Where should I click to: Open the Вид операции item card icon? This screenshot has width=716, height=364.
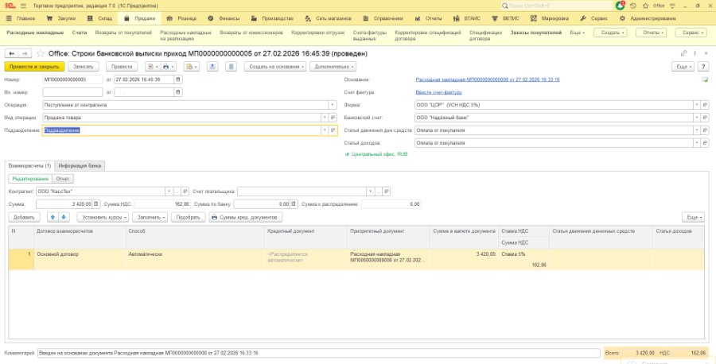point(333,118)
